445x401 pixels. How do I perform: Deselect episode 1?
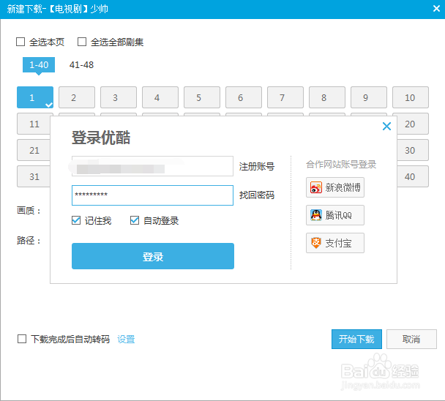(35, 97)
